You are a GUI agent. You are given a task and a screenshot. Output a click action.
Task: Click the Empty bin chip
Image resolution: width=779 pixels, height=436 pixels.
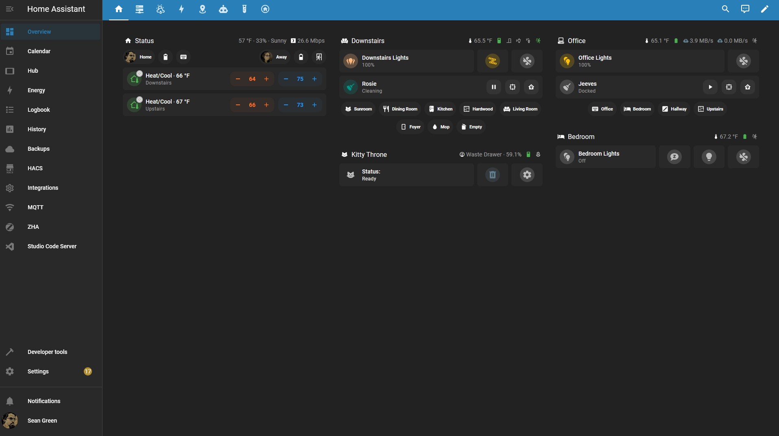click(471, 127)
